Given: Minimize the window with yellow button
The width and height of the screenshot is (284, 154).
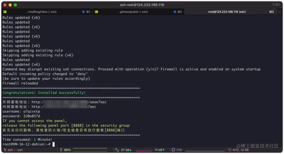Looking at the screenshot, I should (x=10, y=5).
